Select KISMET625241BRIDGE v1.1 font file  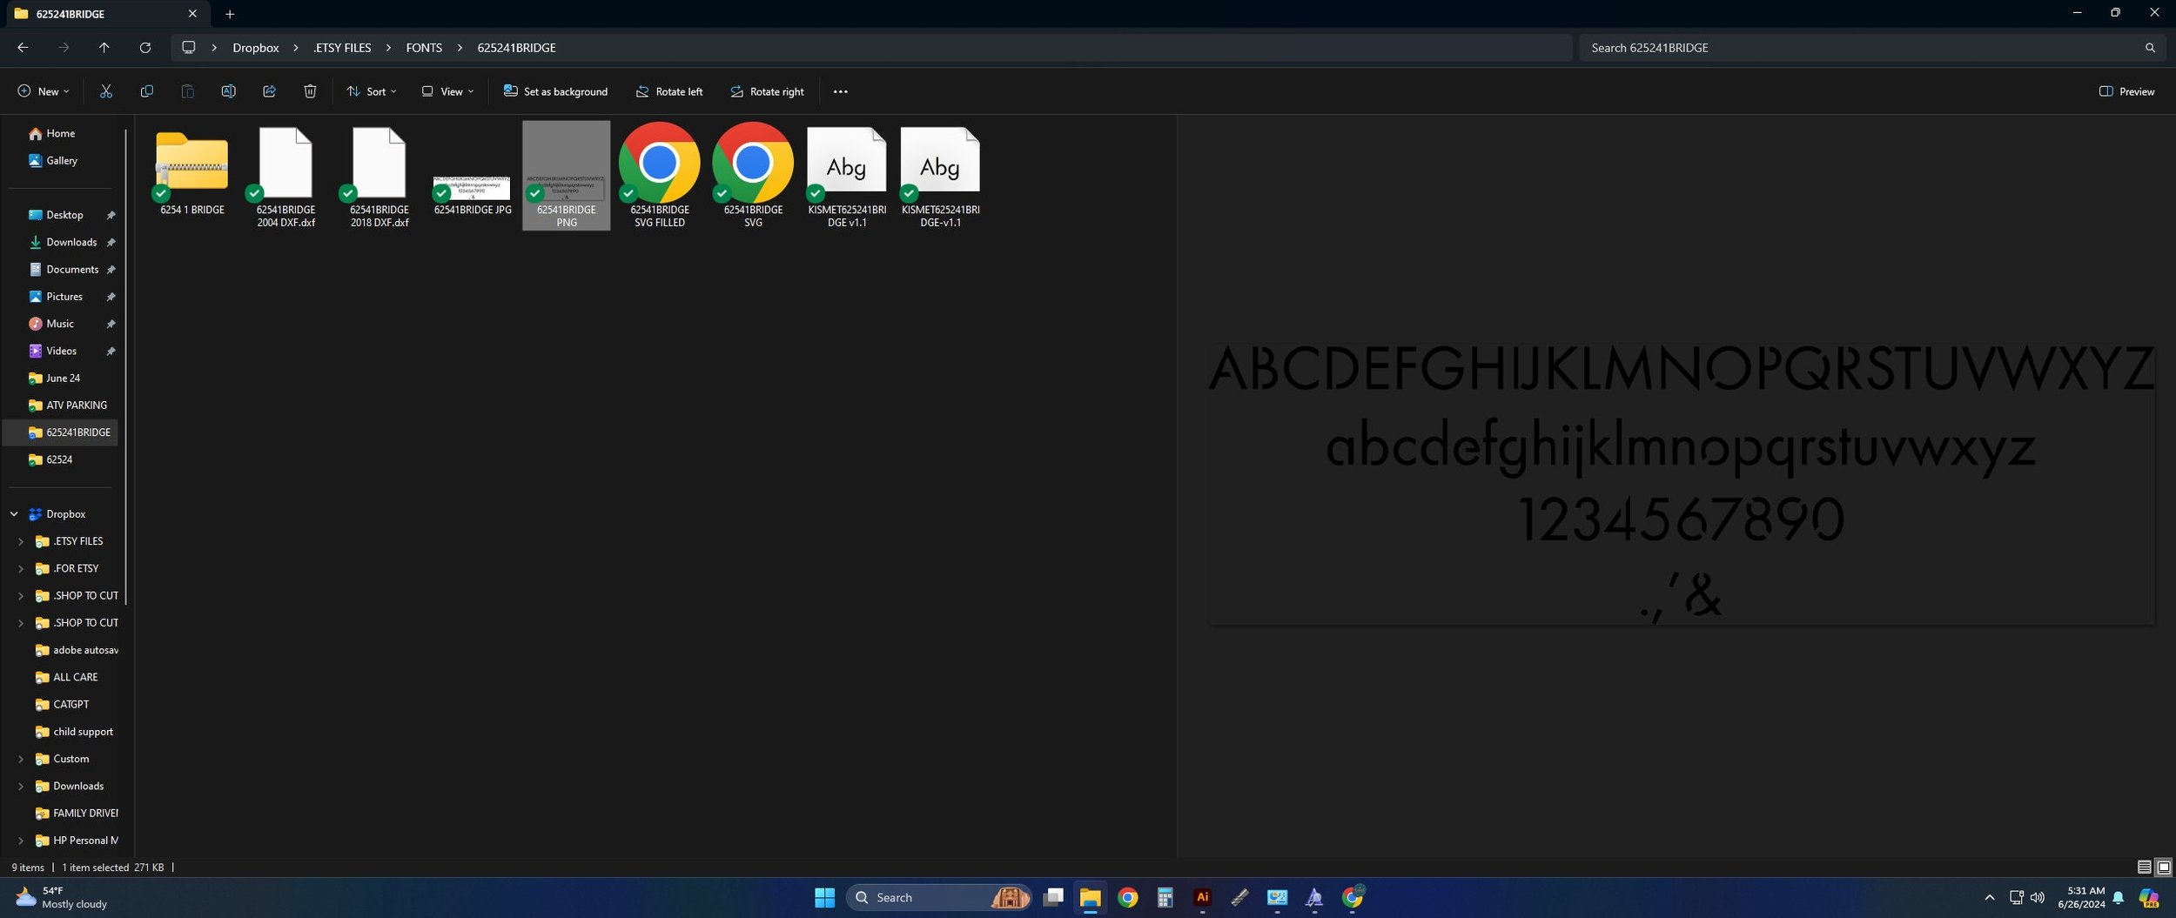pos(847,177)
